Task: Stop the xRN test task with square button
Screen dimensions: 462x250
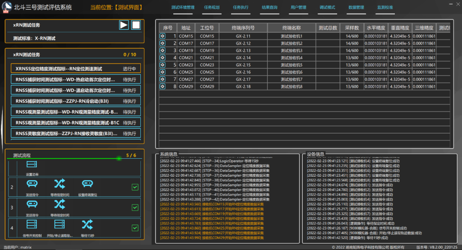Action: [x=136, y=25]
